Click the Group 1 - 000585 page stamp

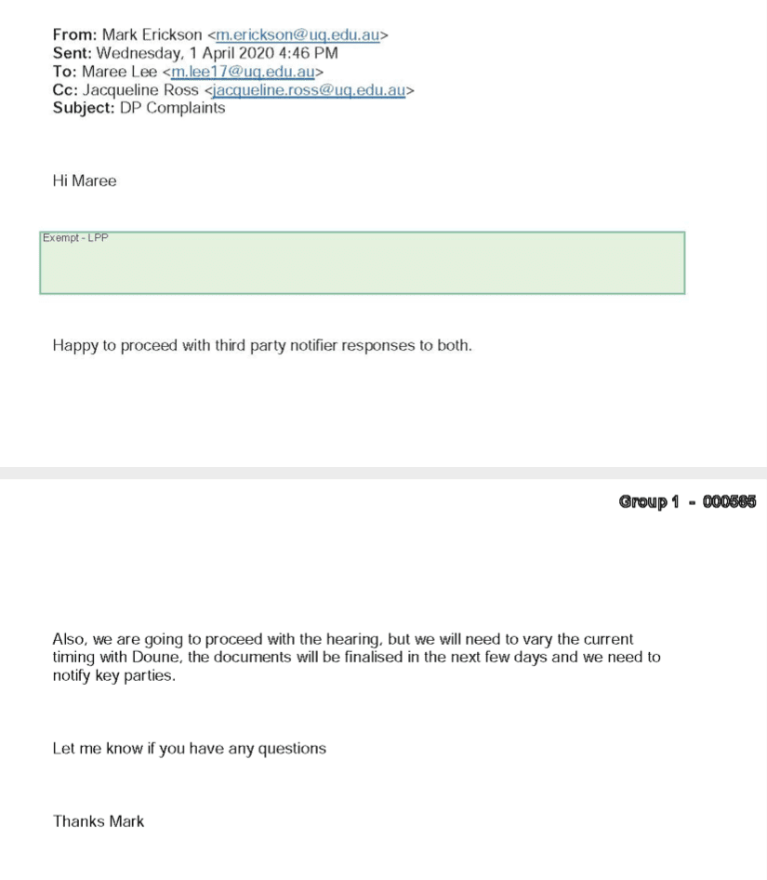[687, 501]
